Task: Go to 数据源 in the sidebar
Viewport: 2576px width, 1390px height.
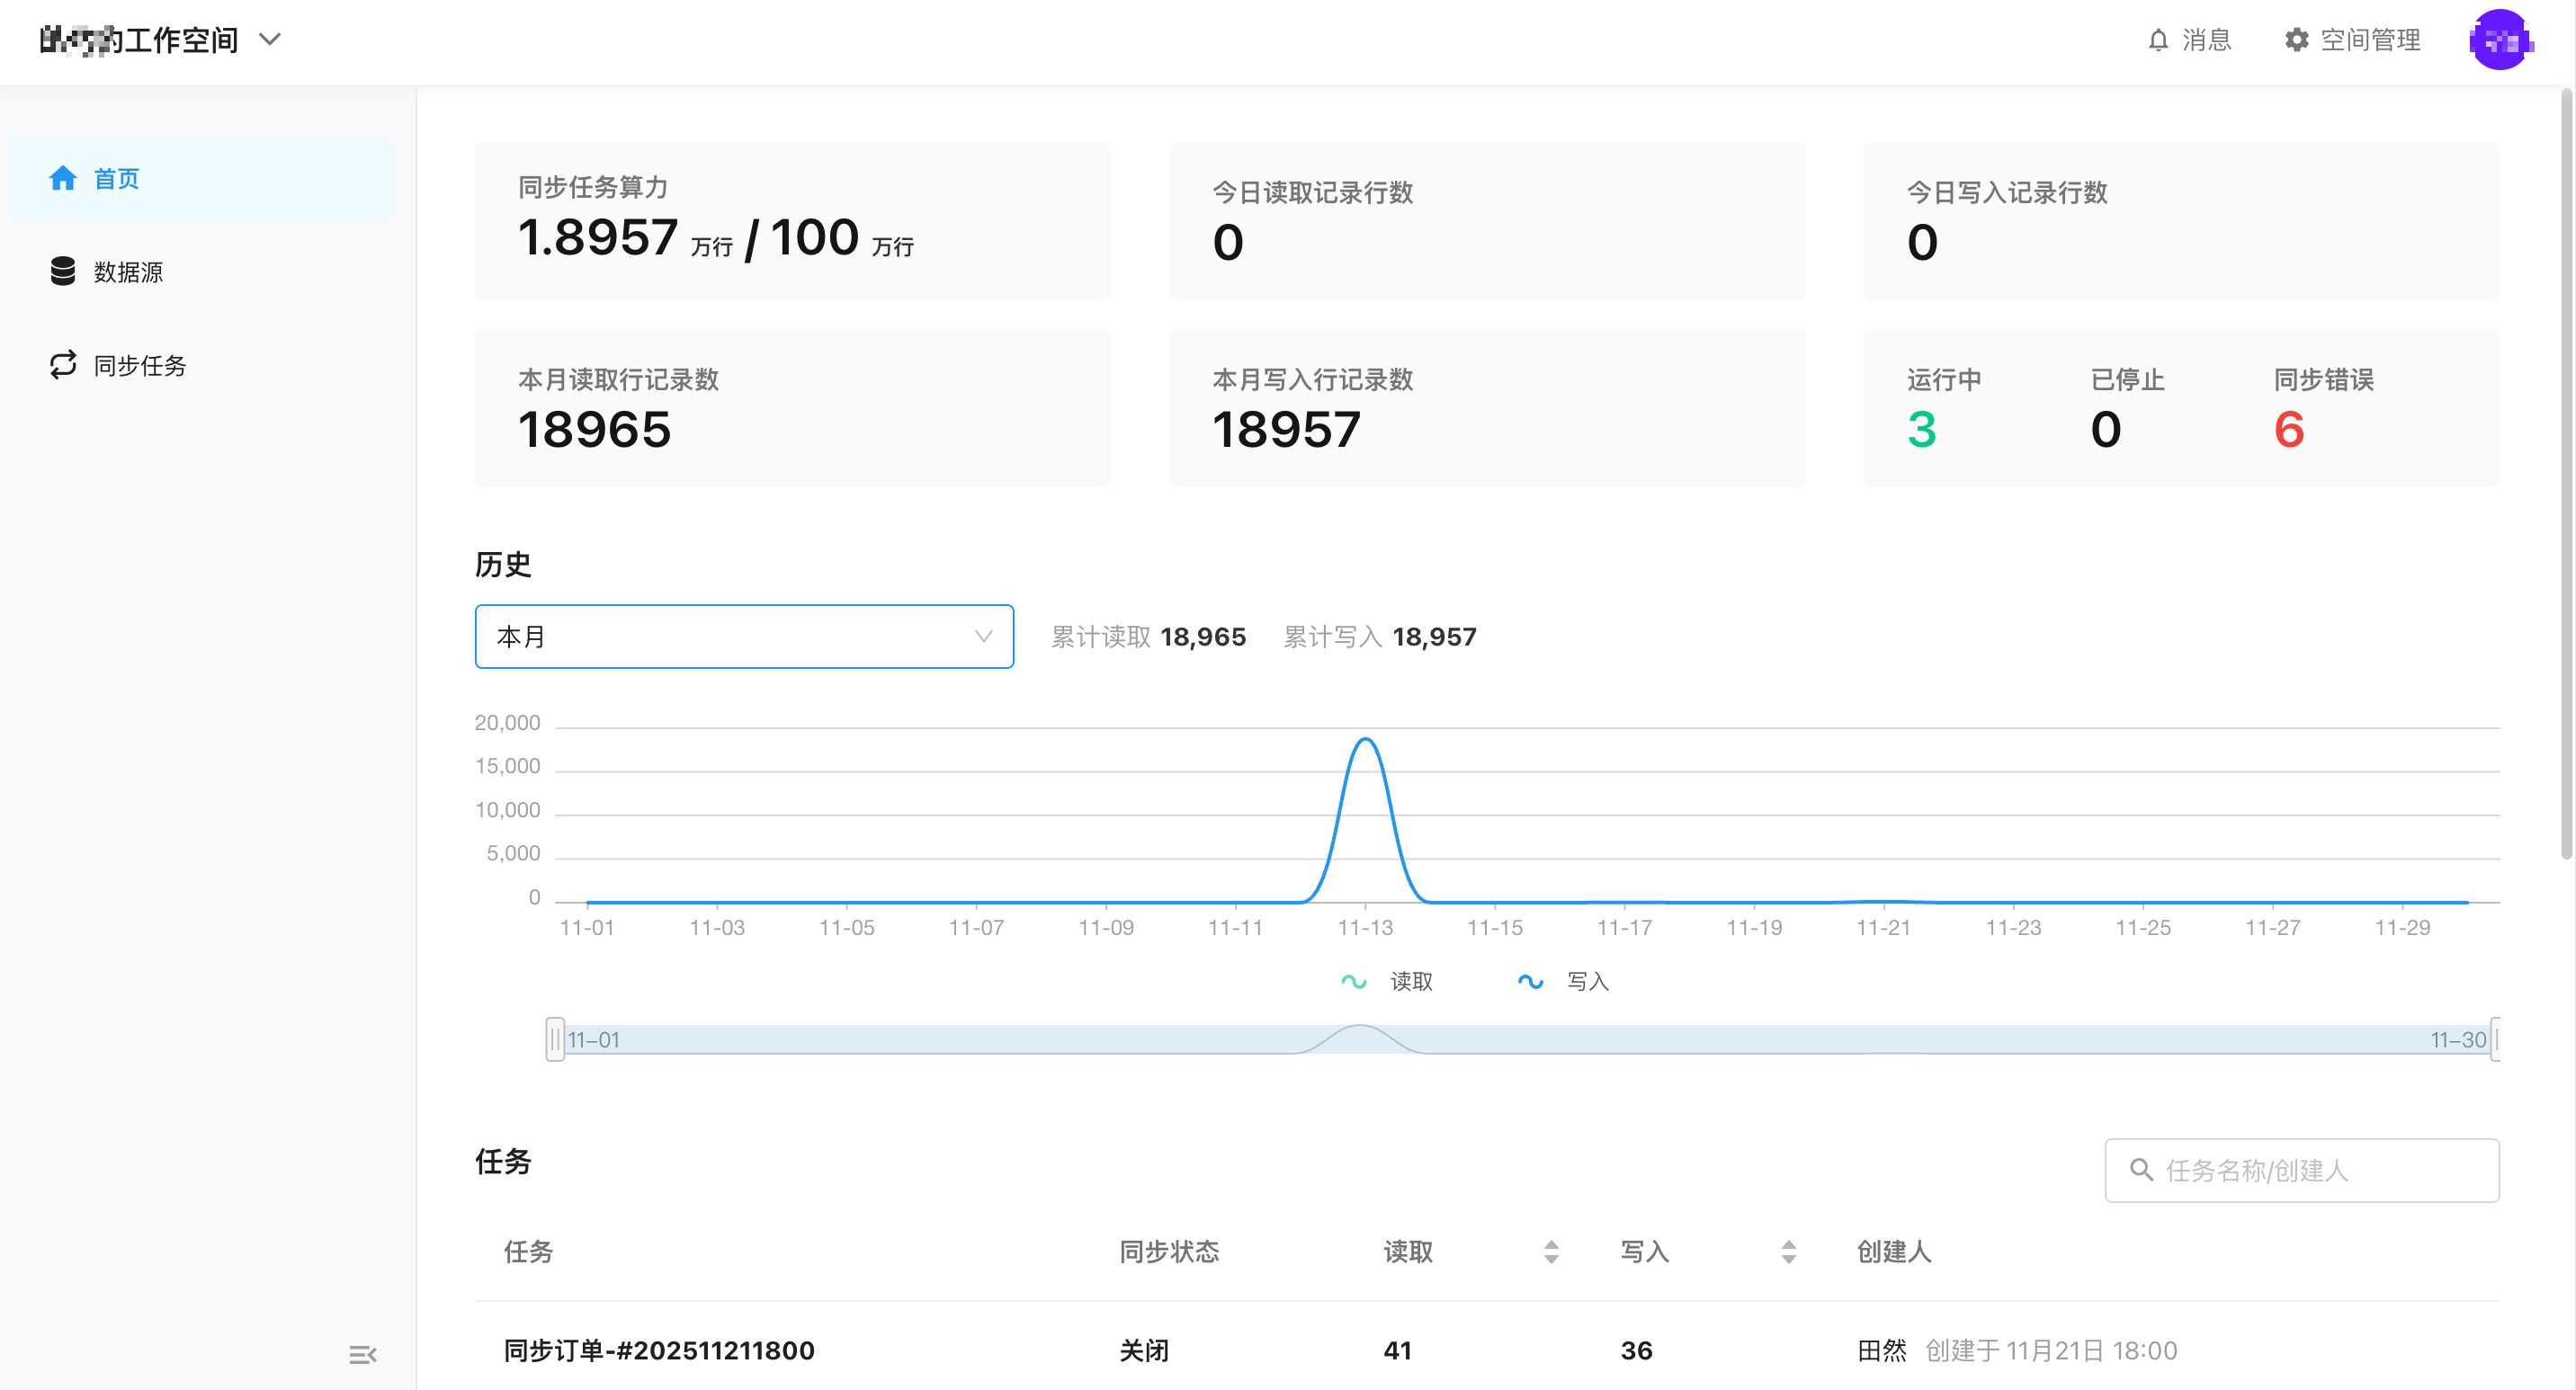Action: tap(128, 272)
